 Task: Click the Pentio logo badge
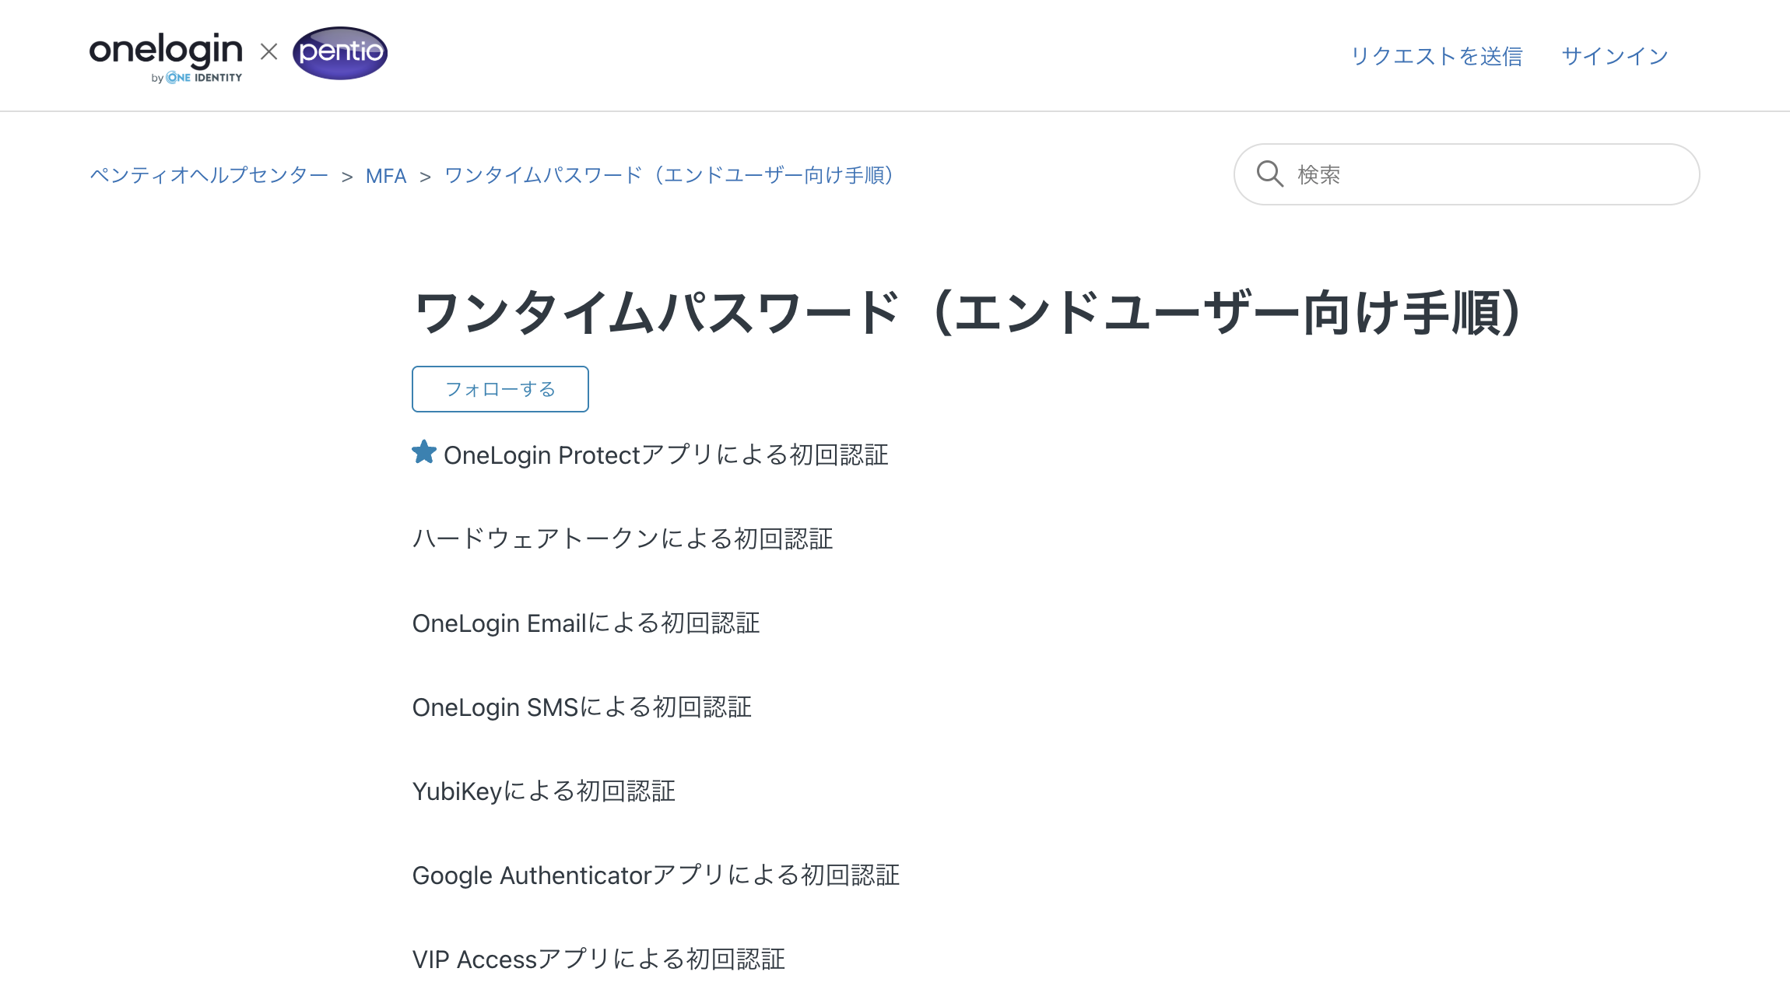pyautogui.click(x=340, y=53)
